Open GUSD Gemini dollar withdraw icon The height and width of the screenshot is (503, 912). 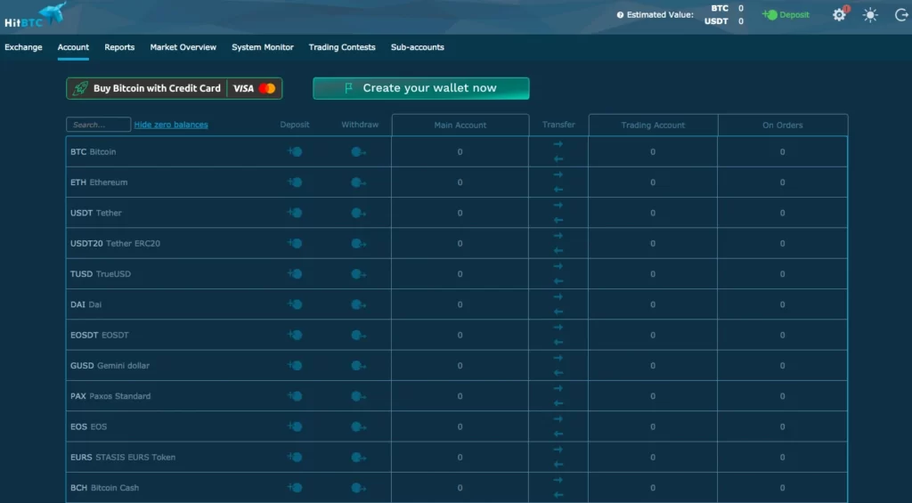(x=358, y=366)
